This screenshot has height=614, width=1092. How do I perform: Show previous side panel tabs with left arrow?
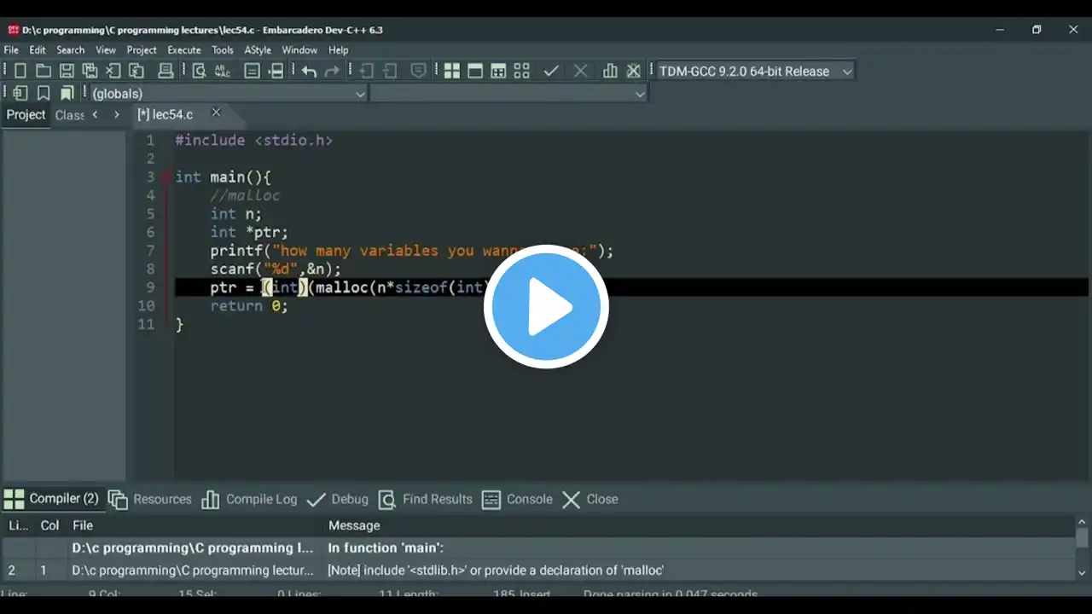95,114
